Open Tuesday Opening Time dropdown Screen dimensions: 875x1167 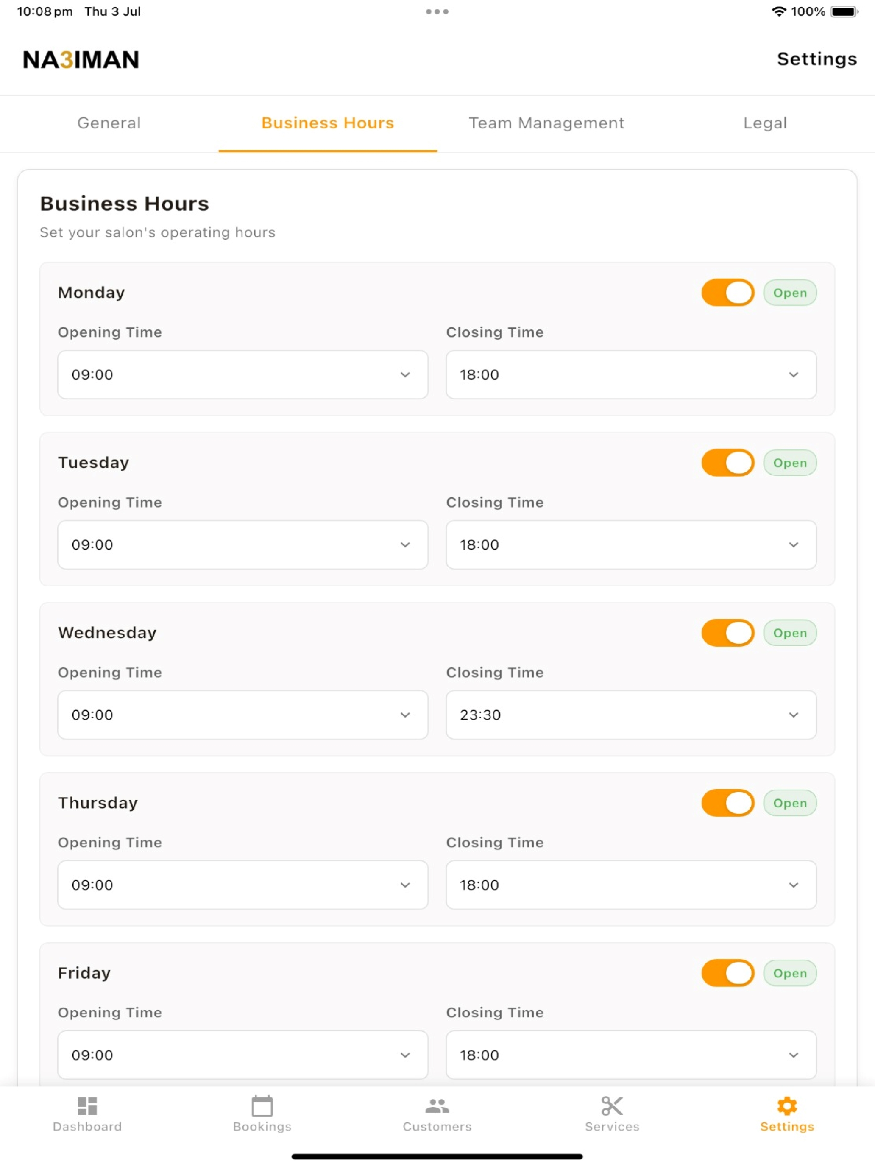click(242, 544)
